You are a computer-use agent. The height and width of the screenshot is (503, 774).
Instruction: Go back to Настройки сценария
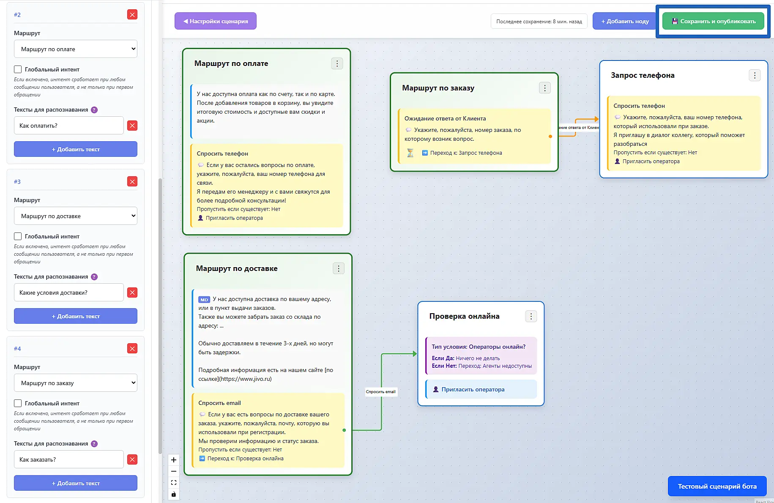tap(216, 21)
